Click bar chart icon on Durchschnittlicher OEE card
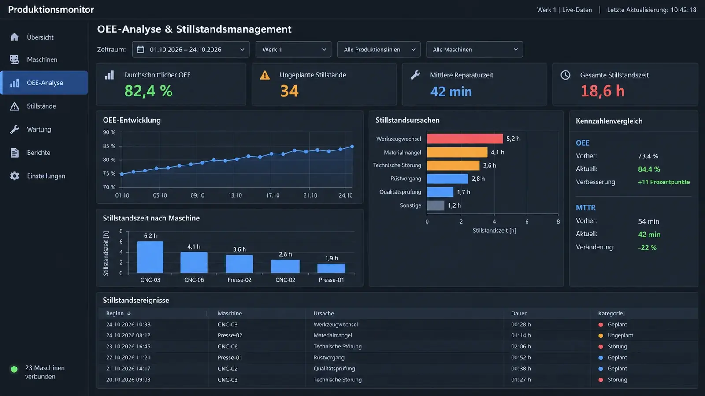Image resolution: width=705 pixels, height=396 pixels. pos(109,75)
